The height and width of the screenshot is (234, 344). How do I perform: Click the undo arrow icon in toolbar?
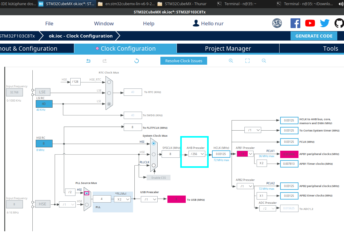[88, 61]
